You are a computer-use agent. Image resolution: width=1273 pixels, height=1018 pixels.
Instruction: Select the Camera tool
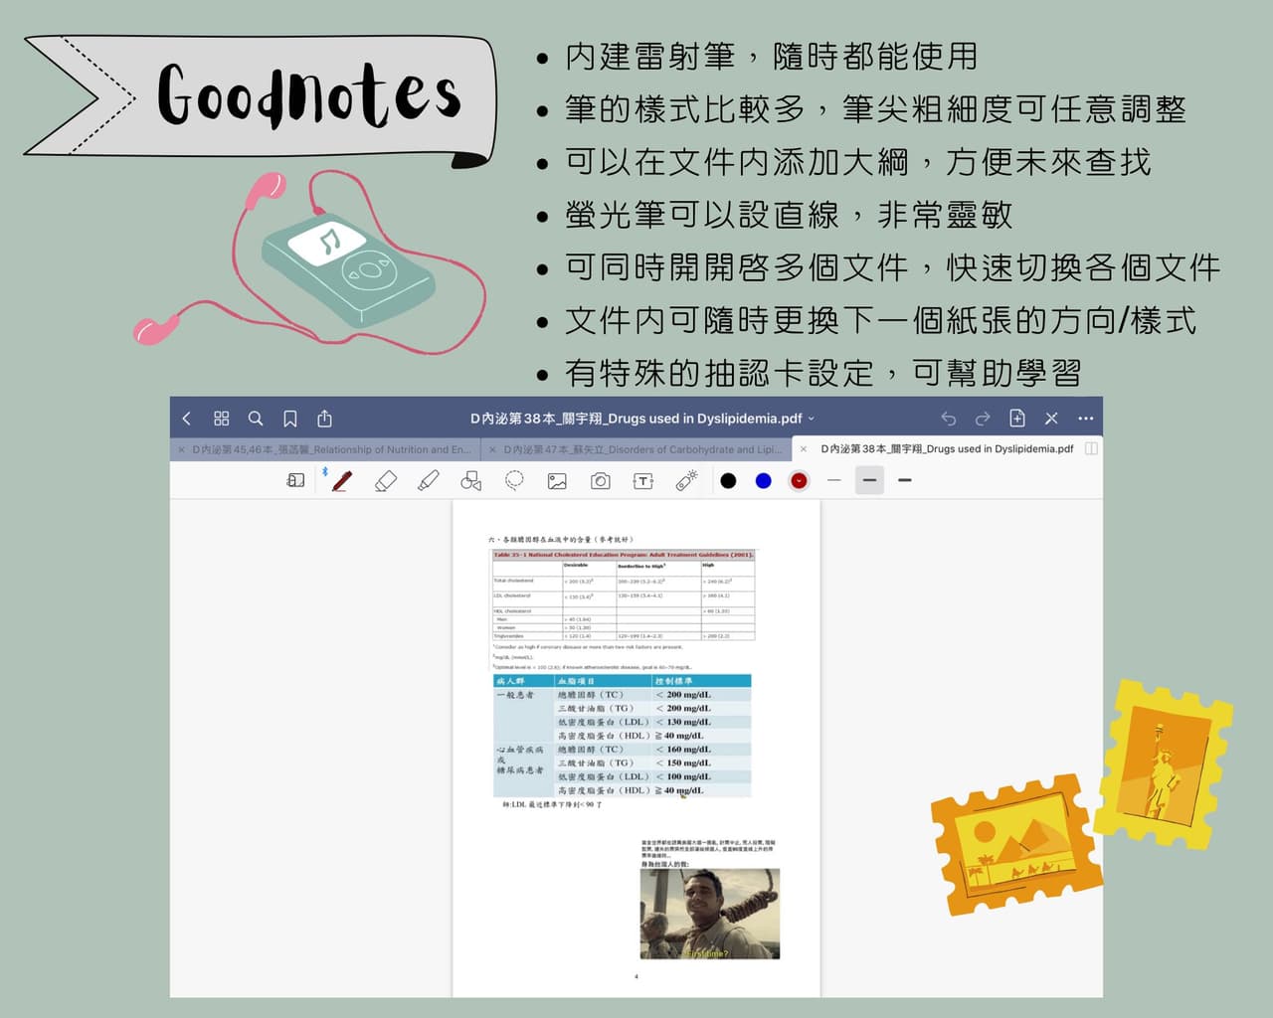[601, 481]
